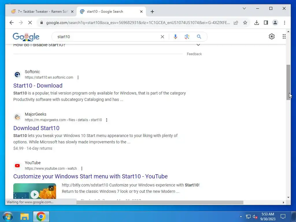Click the vertical scrollbar up arrow
The image size is (296, 222).
click(288, 32)
